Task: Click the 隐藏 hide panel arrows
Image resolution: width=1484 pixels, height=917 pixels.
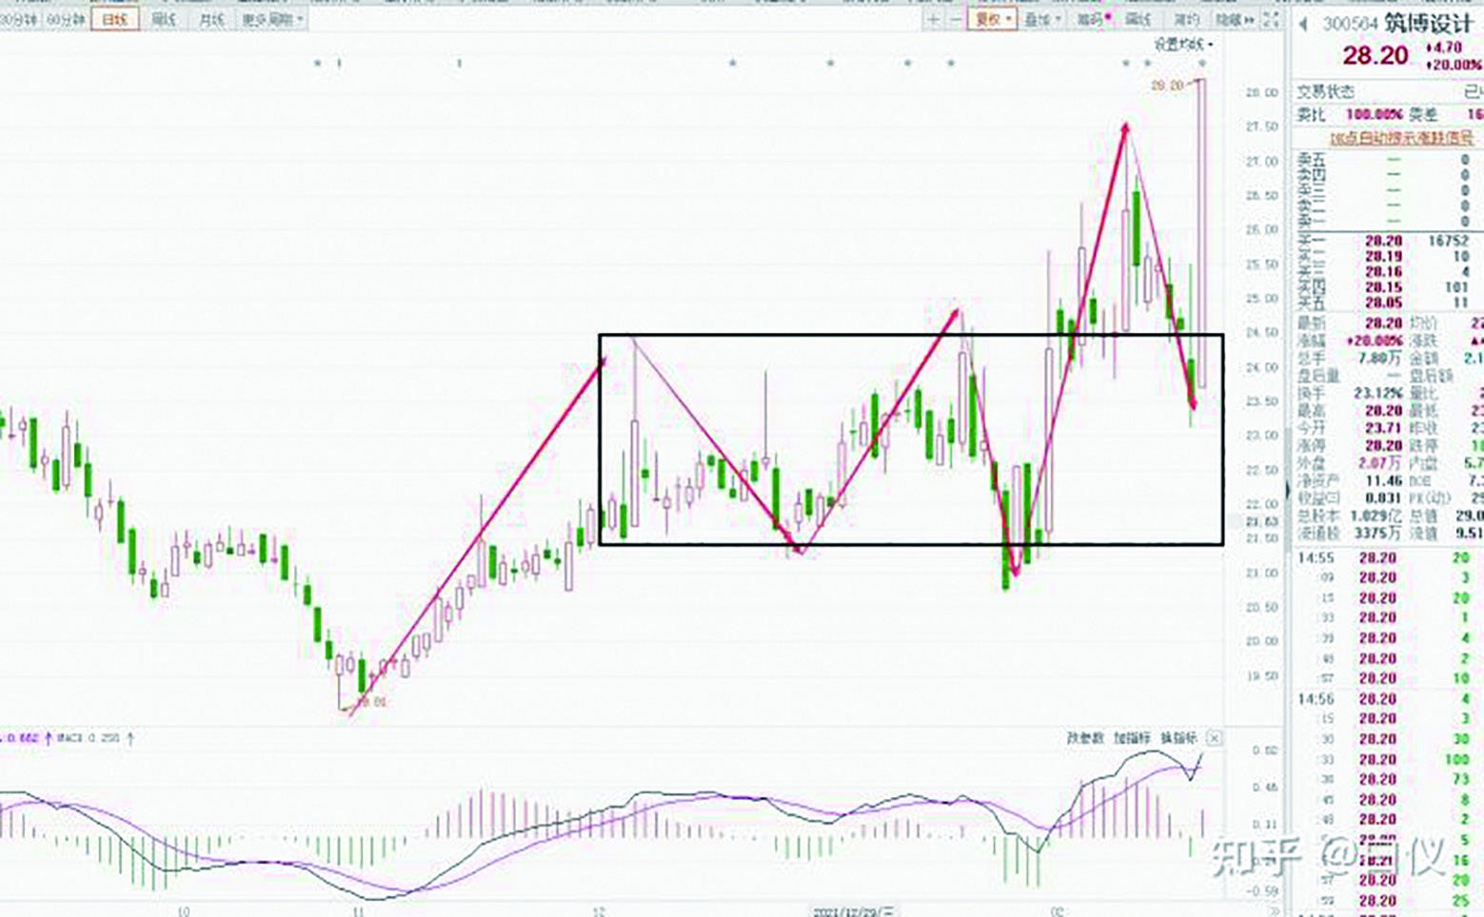Action: pos(1235,20)
